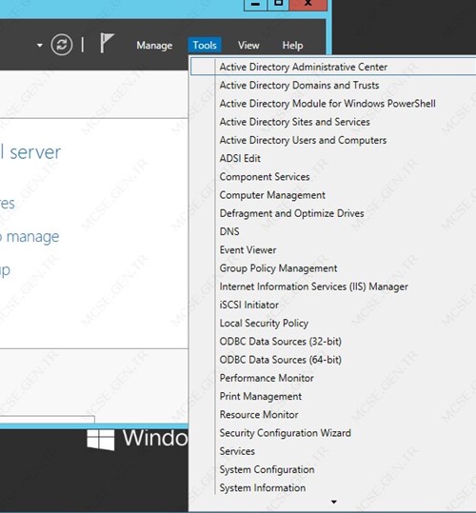Open System Information
This screenshot has width=476, height=513.
(x=263, y=488)
